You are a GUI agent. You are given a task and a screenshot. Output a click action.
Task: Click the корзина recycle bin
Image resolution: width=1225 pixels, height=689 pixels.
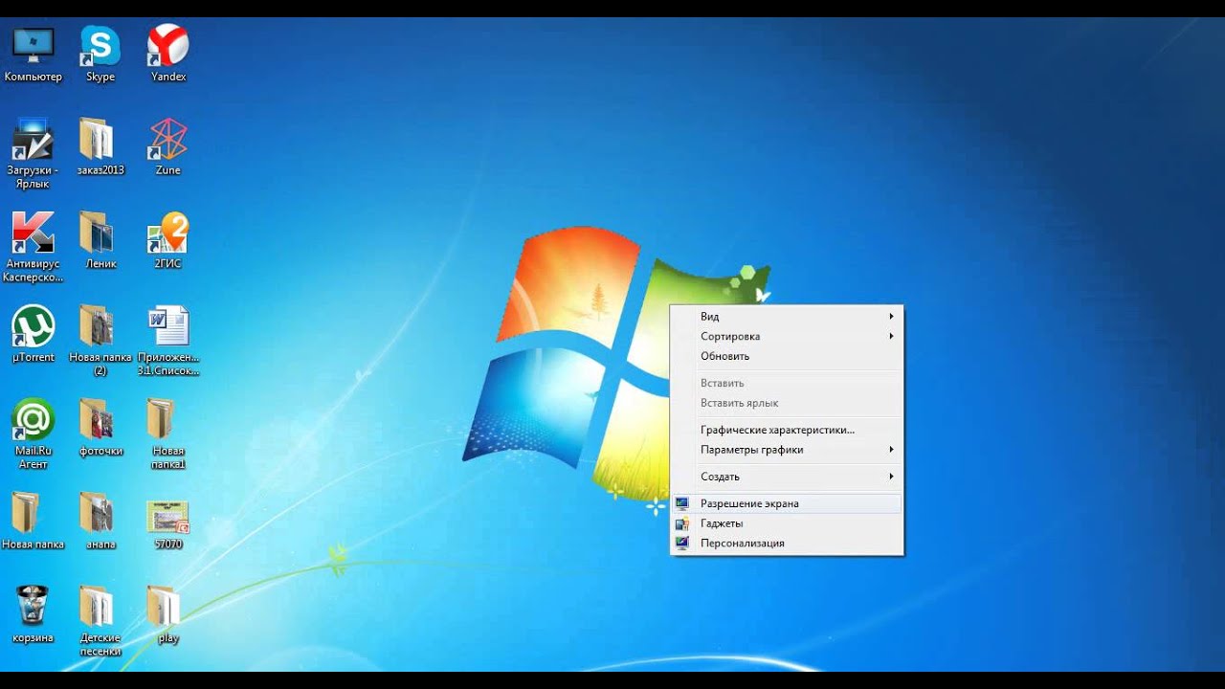(33, 614)
